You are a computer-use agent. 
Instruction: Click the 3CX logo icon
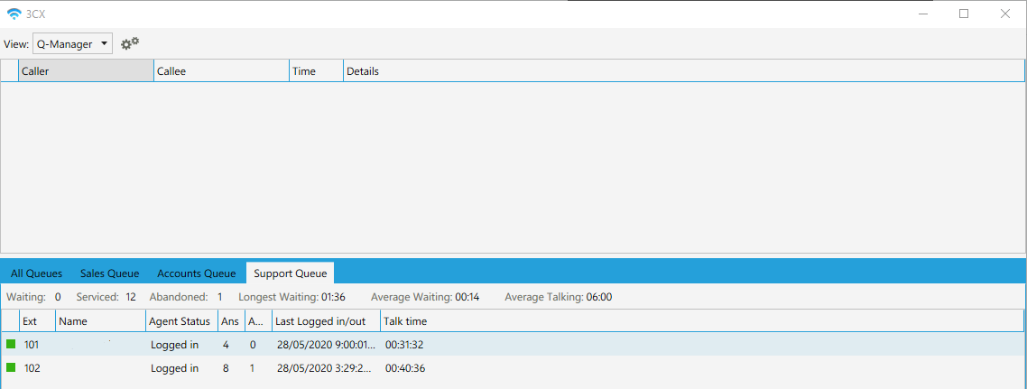[14, 14]
